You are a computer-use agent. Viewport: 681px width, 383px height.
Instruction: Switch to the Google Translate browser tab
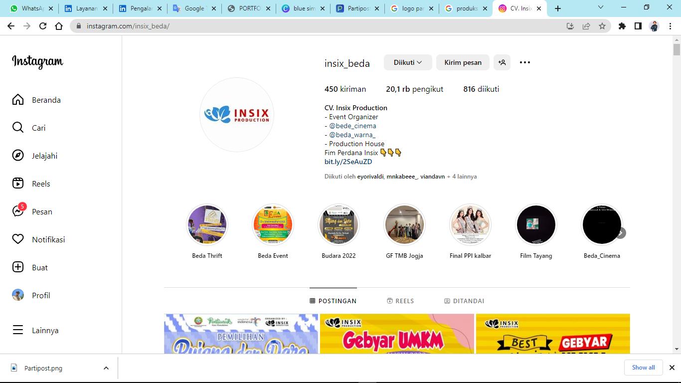pos(192,8)
